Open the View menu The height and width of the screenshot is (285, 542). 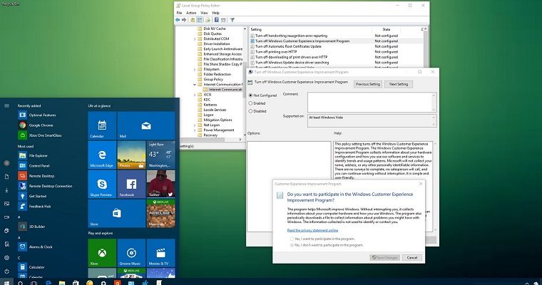(204, 13)
